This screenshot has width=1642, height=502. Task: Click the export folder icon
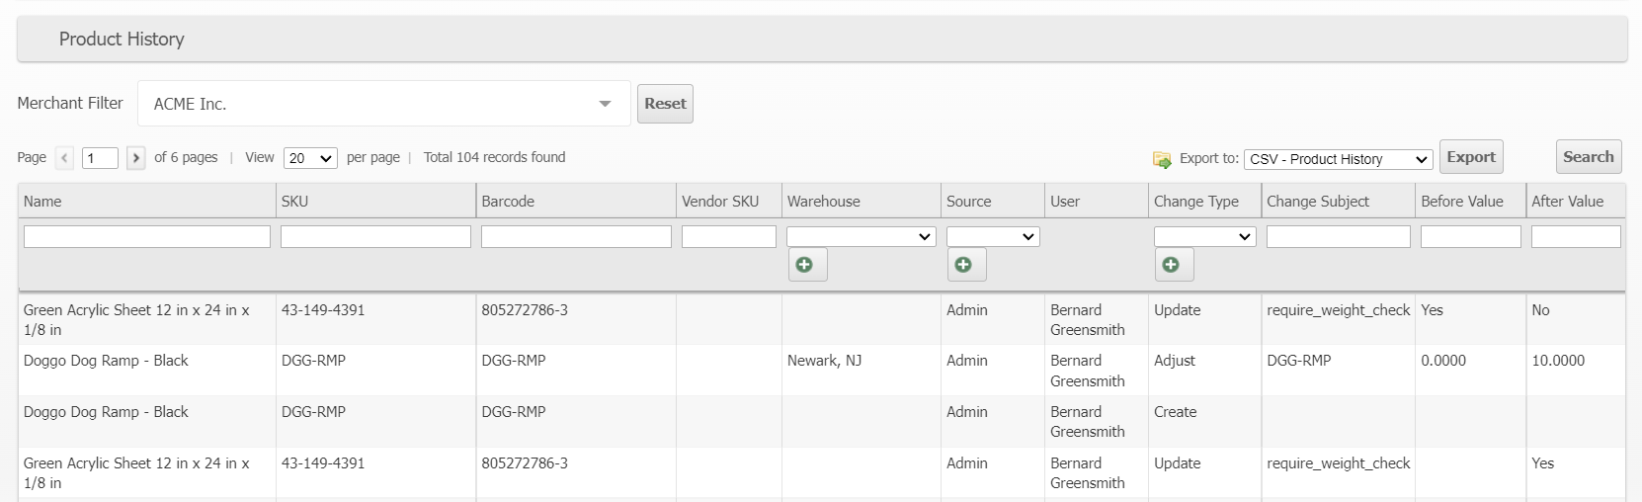pyautogui.click(x=1162, y=159)
